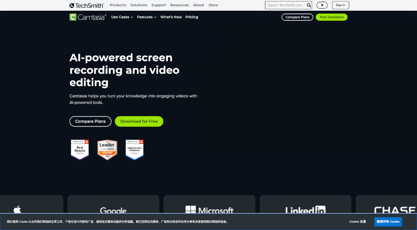Open What's New page
The width and height of the screenshot is (417, 230).
[x=171, y=17]
